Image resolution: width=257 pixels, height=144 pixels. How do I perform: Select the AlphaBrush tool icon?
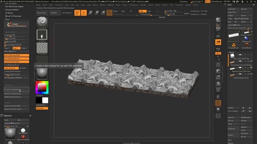tap(247, 39)
